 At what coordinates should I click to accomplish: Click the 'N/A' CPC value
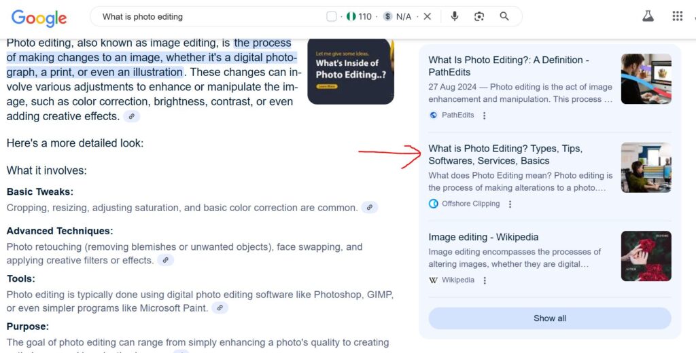[x=404, y=16]
